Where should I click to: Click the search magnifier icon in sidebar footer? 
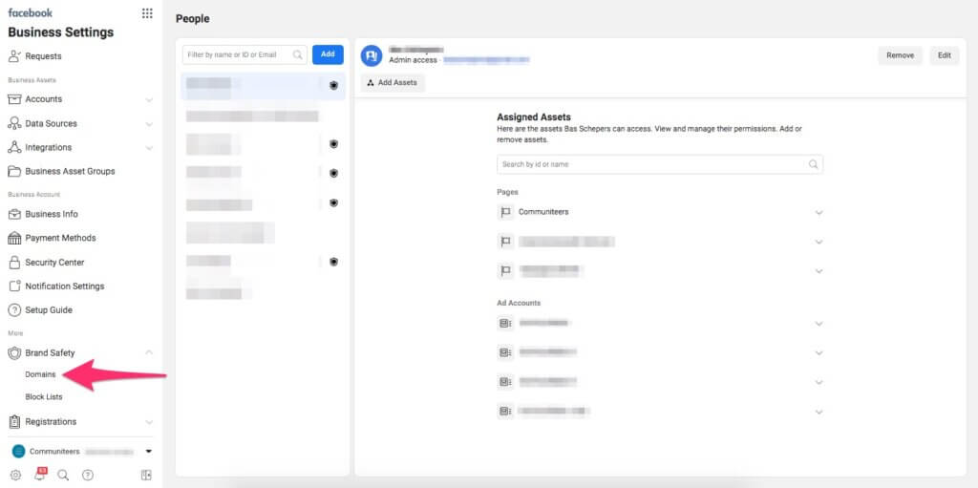pos(63,475)
